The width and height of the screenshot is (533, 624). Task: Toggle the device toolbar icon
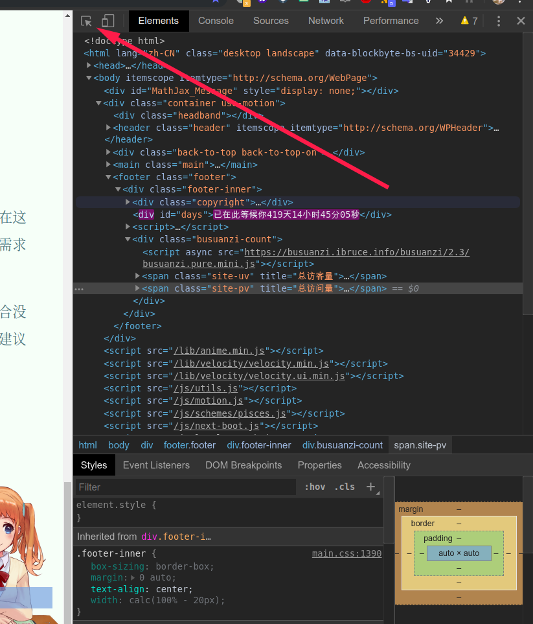pos(108,21)
